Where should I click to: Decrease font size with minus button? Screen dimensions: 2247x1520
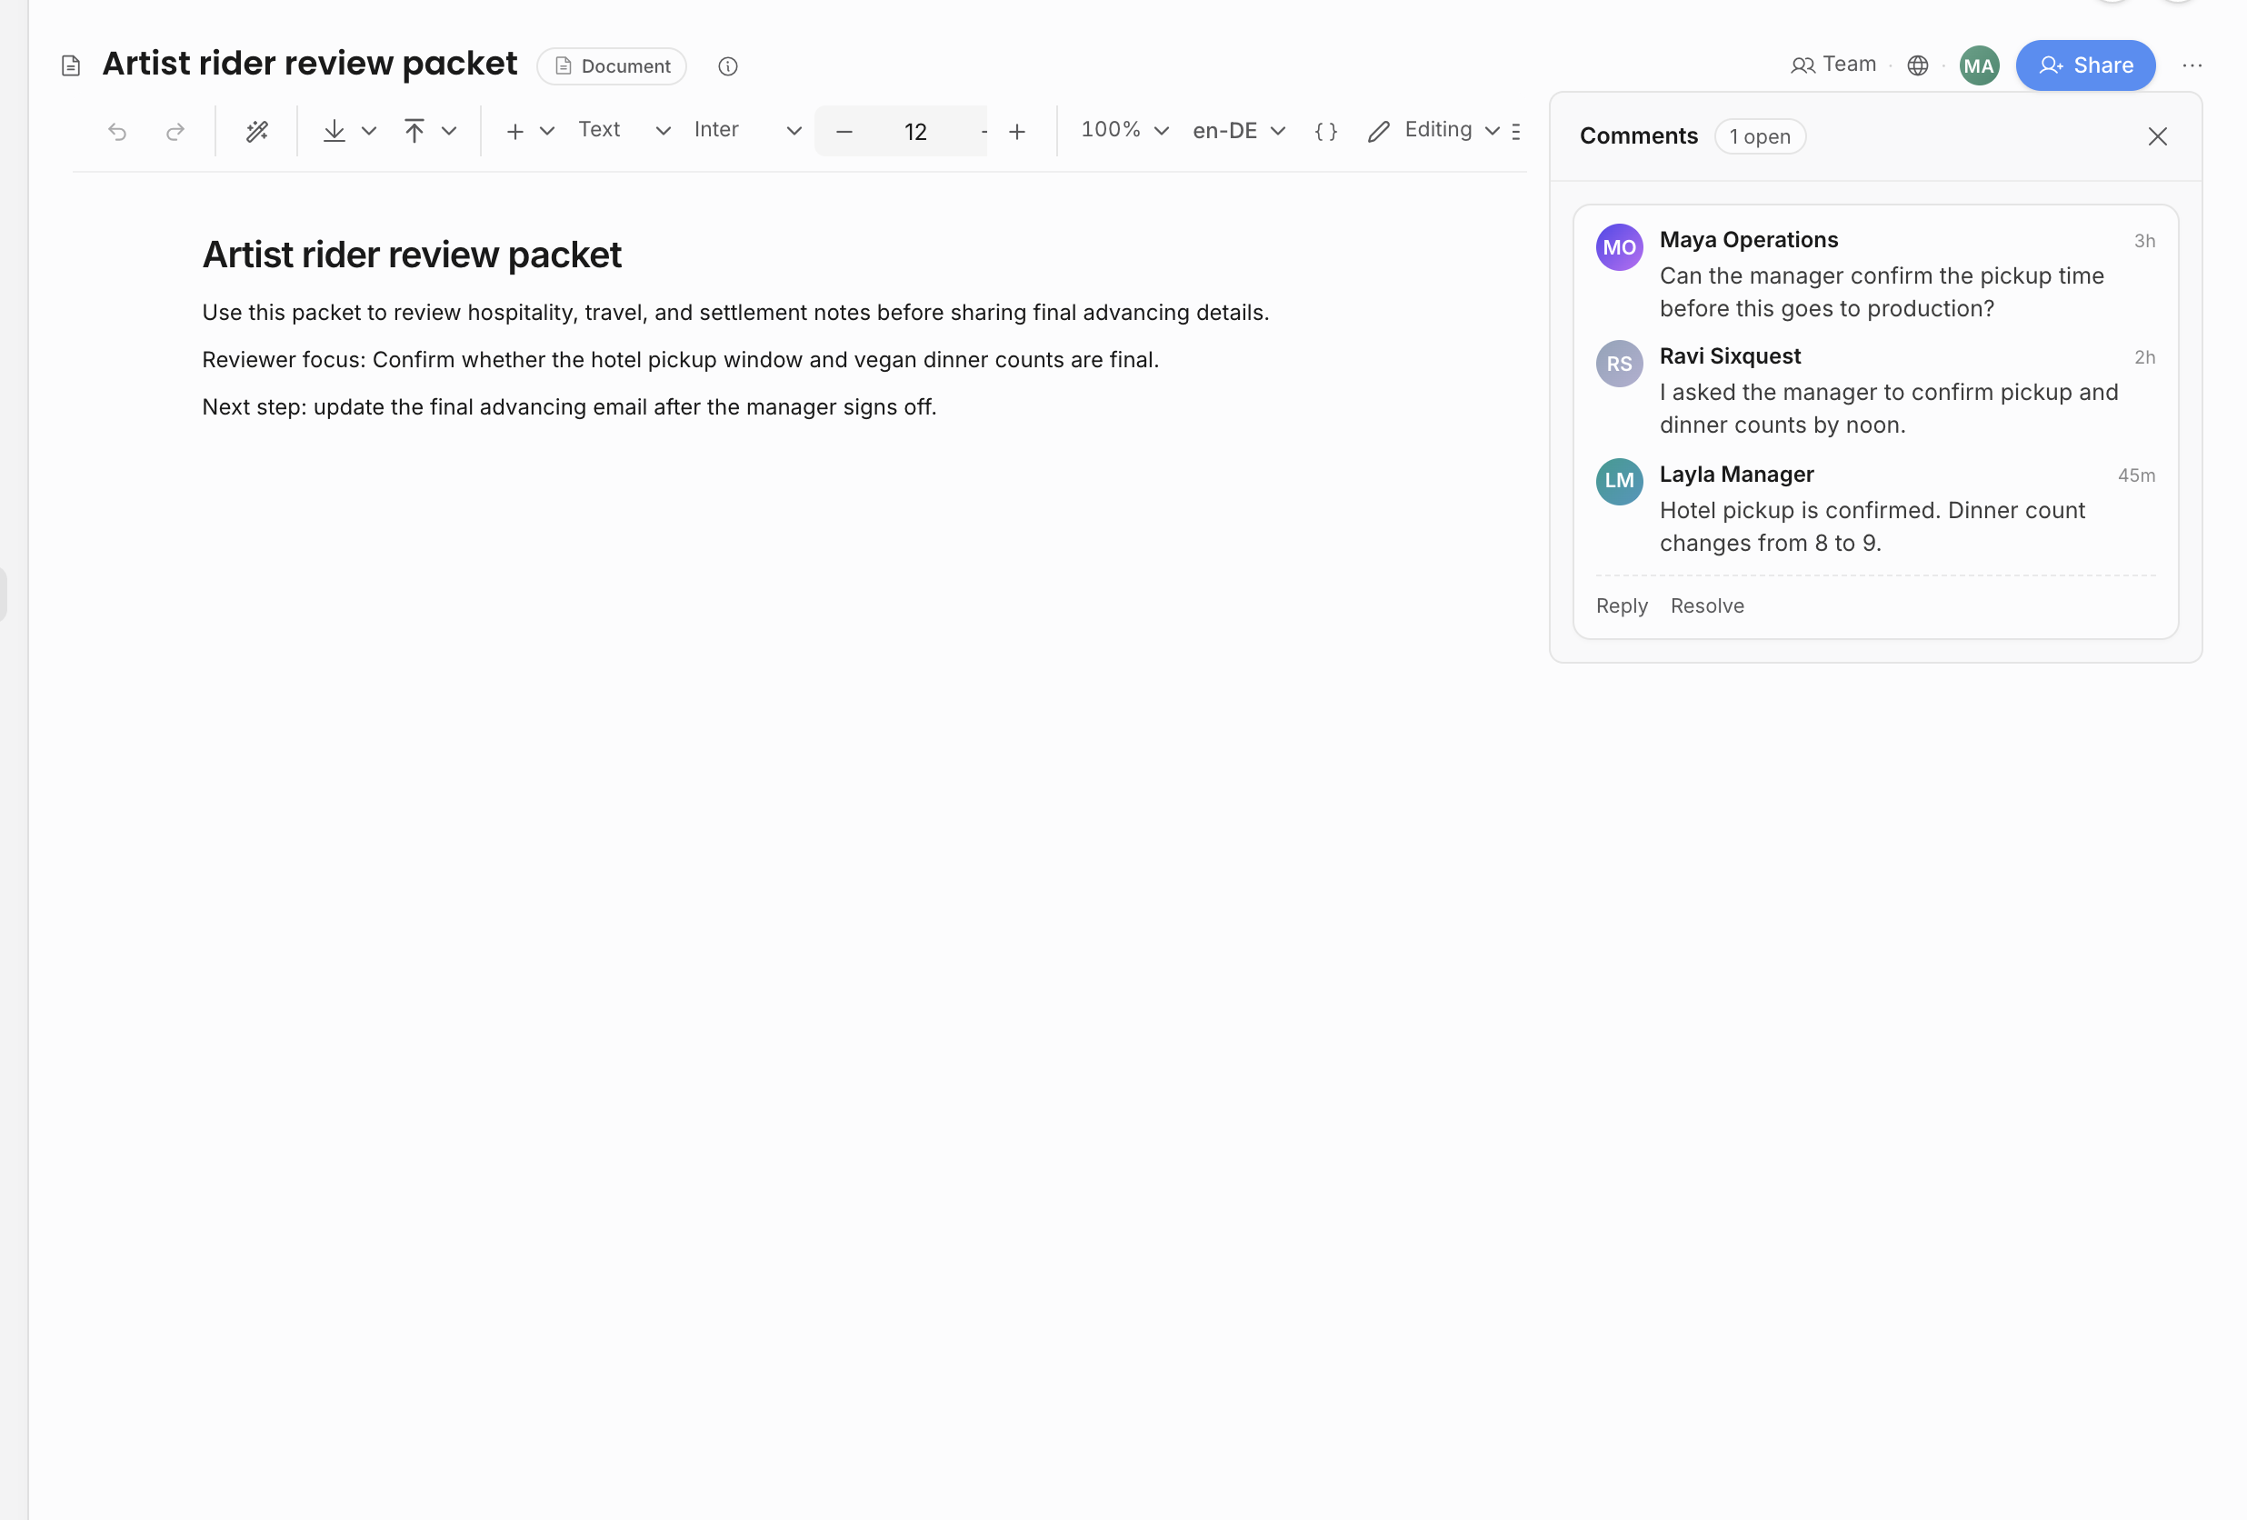pyautogui.click(x=844, y=132)
